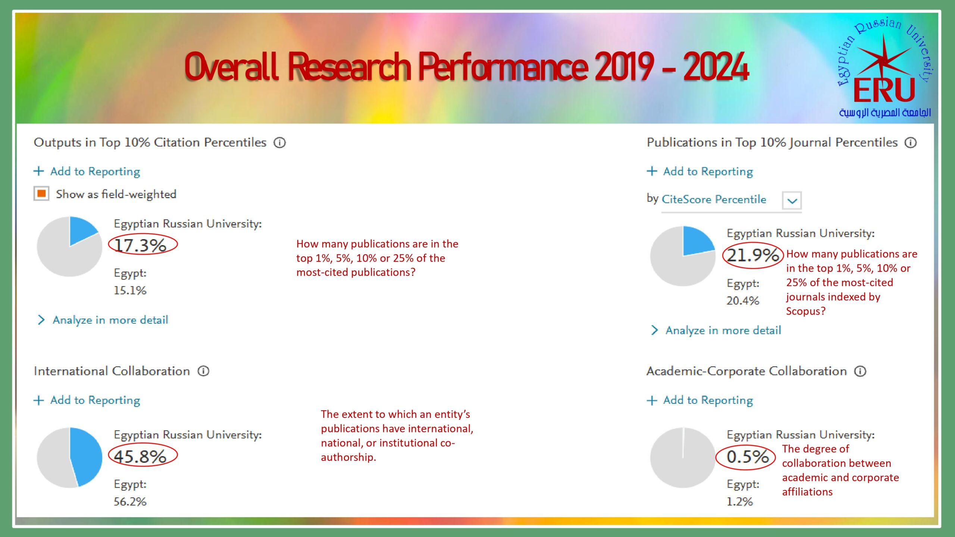This screenshot has height=537, width=955.
Task: Open info icon for Publications in Top 10% Journal Percentiles
Action: pos(911,142)
